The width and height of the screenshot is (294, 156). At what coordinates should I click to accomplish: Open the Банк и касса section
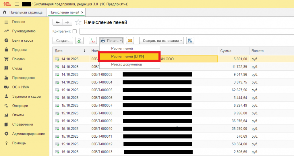tap(22, 41)
